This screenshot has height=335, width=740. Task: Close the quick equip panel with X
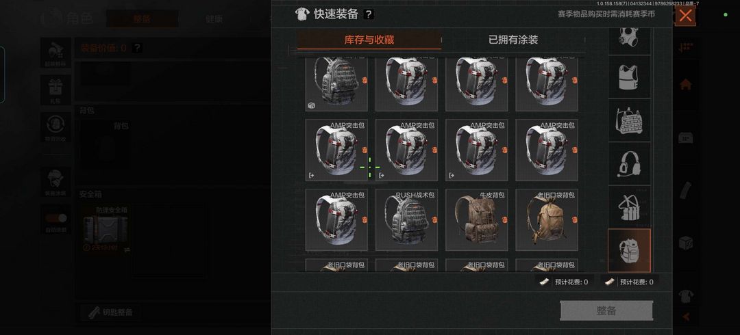coord(685,16)
